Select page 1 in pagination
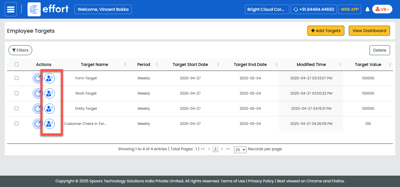The height and width of the screenshot is (187, 400). pyautogui.click(x=216, y=149)
